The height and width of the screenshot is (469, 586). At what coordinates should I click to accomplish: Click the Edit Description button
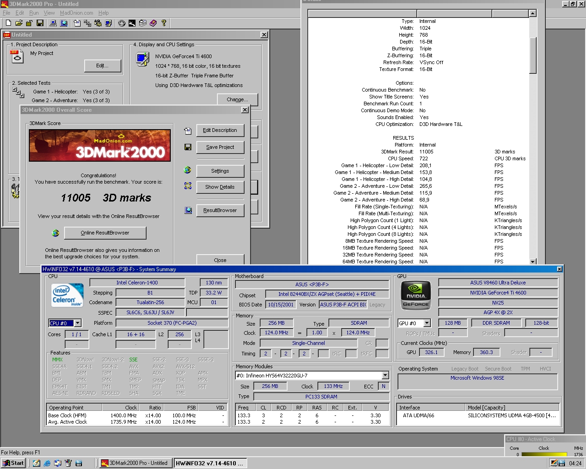tap(220, 131)
